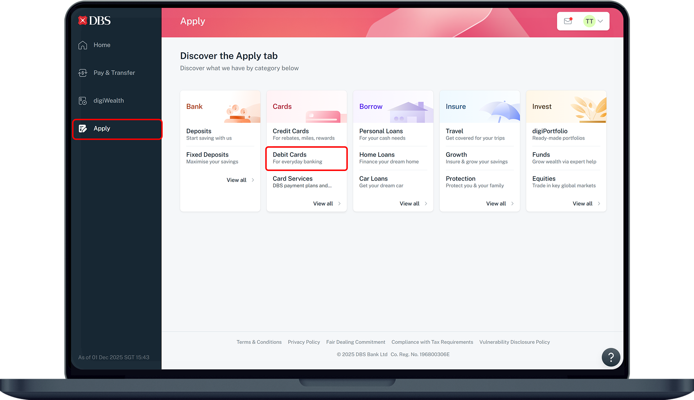Click the DBS logo

93,20
